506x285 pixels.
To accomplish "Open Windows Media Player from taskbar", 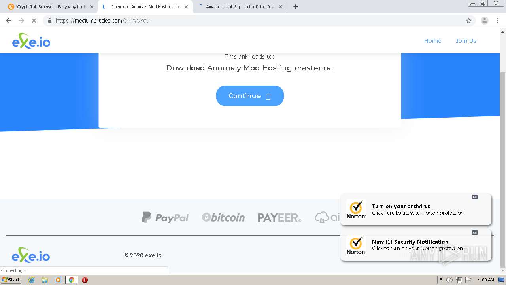I will [58, 280].
